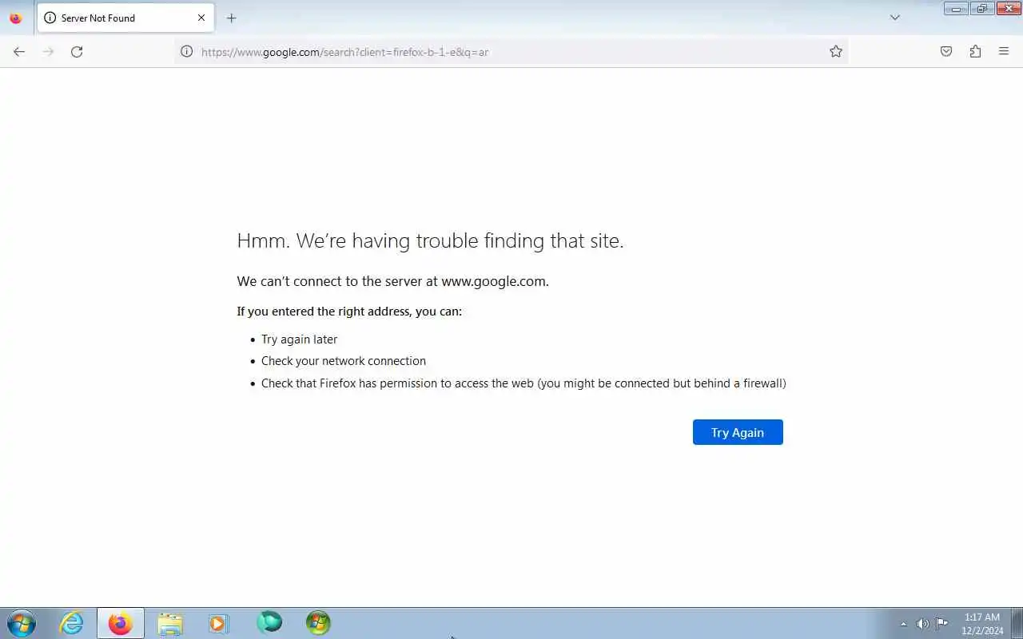Click the teal round taskbar icon
Screen dimensions: 1023x639
[269, 622]
